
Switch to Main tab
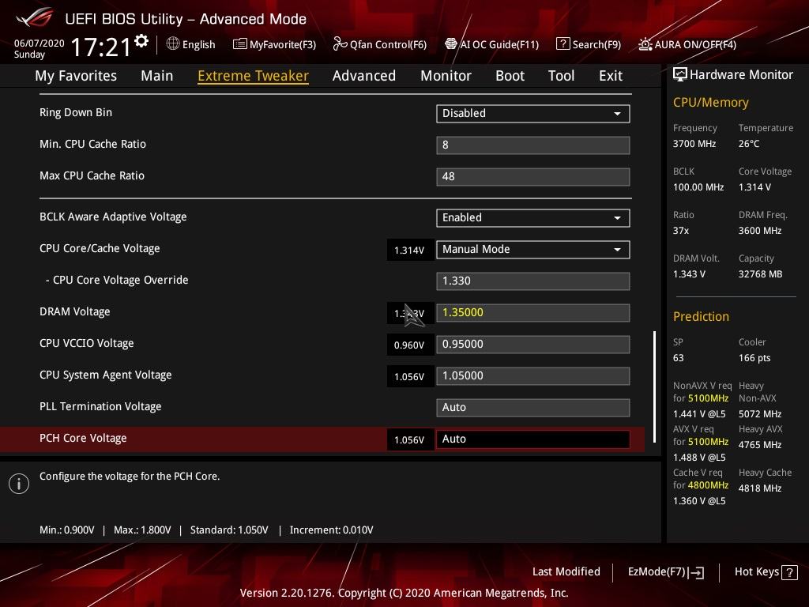[157, 76]
